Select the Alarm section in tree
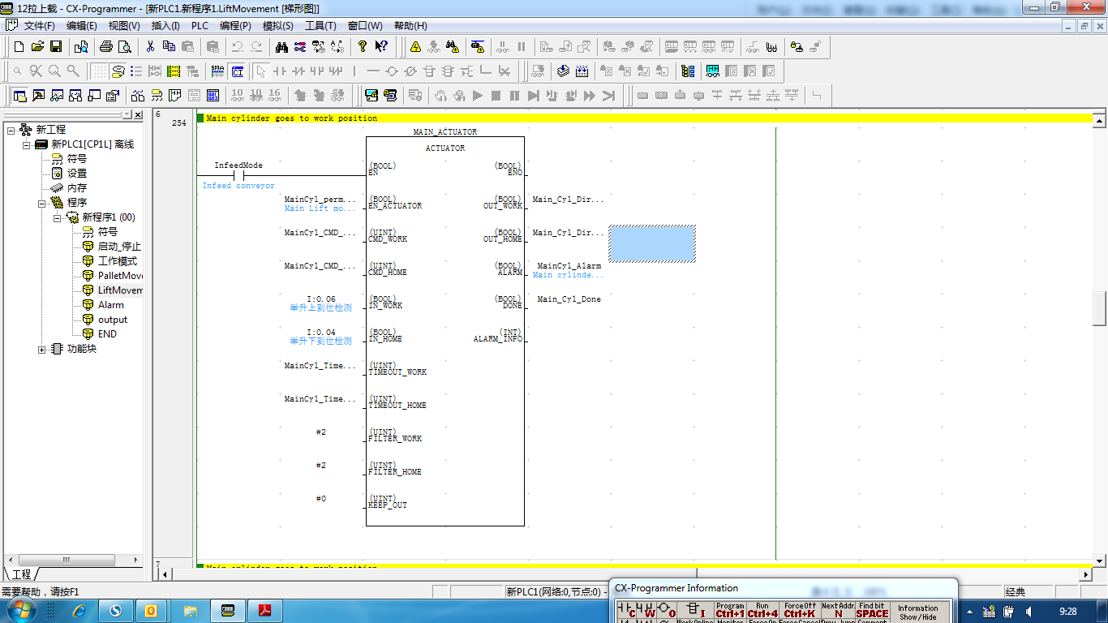This screenshot has height=623, width=1108. coord(110,305)
